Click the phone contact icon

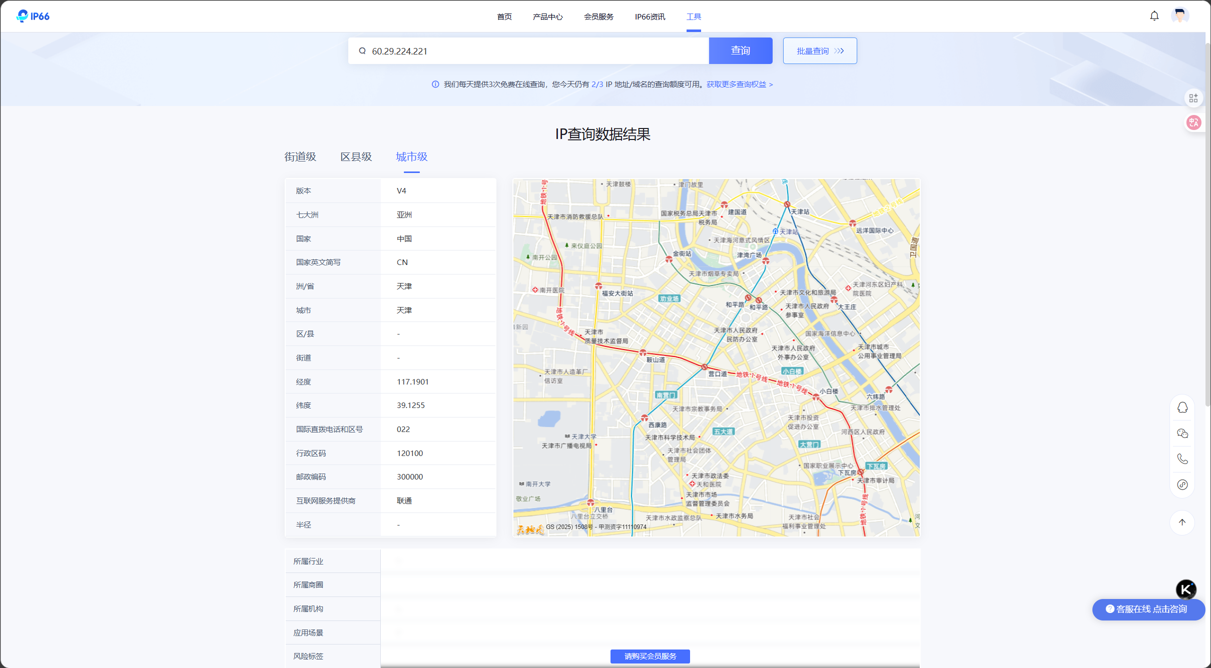(1182, 459)
